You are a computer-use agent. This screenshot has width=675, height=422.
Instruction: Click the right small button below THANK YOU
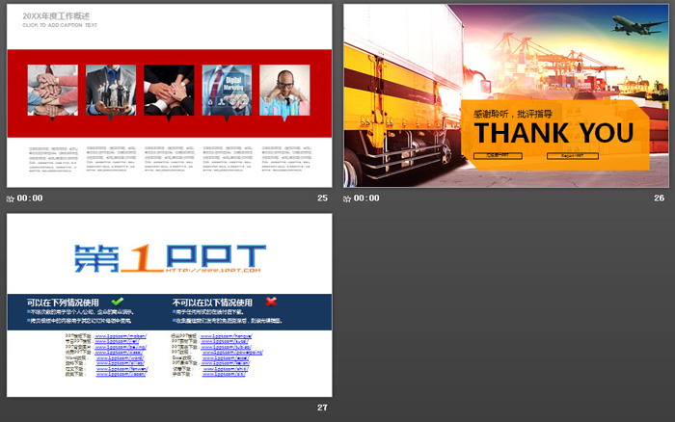point(571,154)
